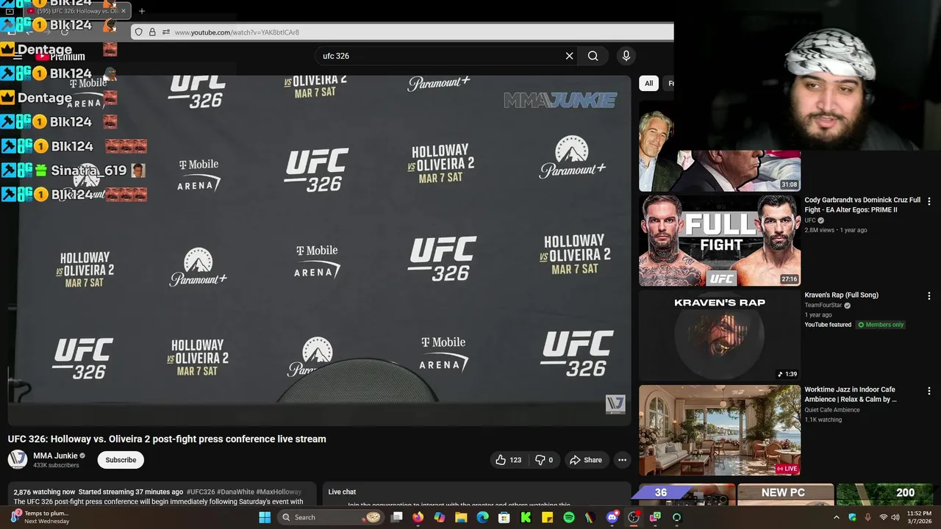
Task: Open Sticky Notes from the taskbar
Action: 547,517
